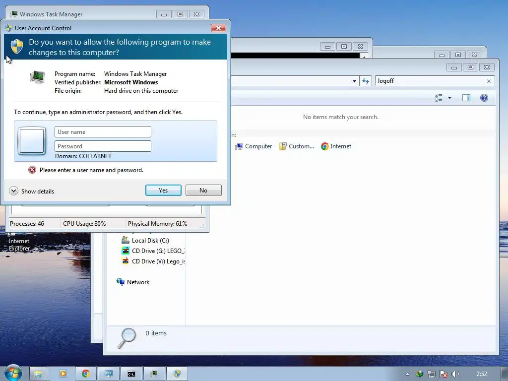The height and width of the screenshot is (381, 508).
Task: Open Google Chrome from taskbar
Action: point(85,374)
